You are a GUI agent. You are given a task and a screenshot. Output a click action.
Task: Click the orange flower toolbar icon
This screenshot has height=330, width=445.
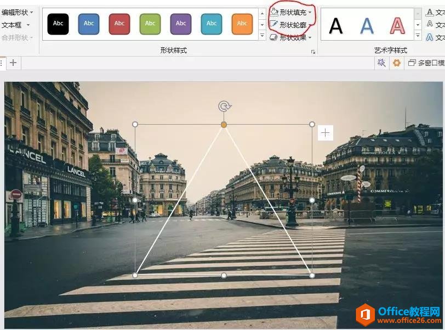click(x=396, y=63)
